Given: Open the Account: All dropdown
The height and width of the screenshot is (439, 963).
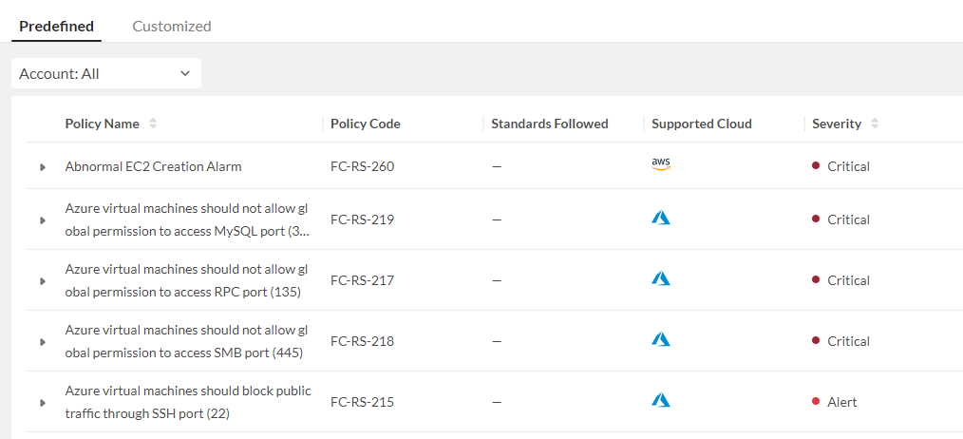Looking at the screenshot, I should 105,73.
